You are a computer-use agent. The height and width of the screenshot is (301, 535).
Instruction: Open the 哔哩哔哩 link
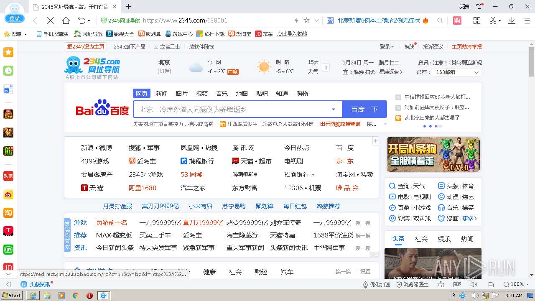245,174
